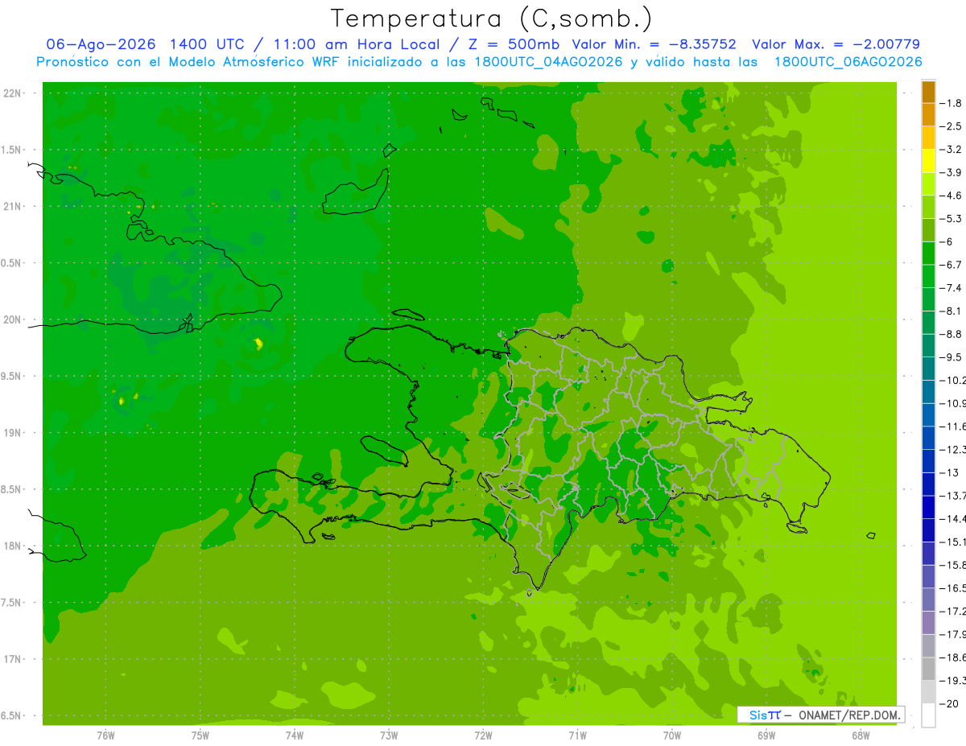The height and width of the screenshot is (746, 966).
Task: Click the "22N" latitude axis label
Action: [13, 93]
